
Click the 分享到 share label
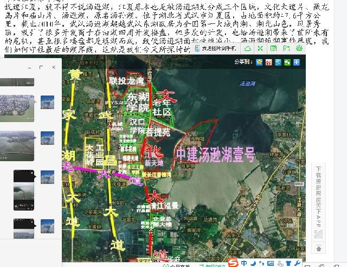[243, 62]
